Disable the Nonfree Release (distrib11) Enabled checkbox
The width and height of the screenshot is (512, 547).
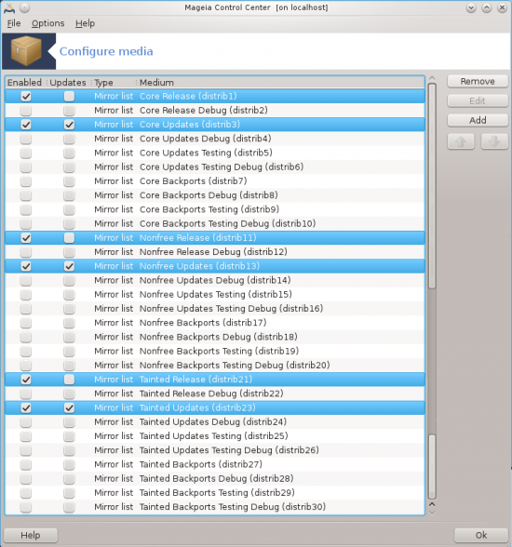26,238
